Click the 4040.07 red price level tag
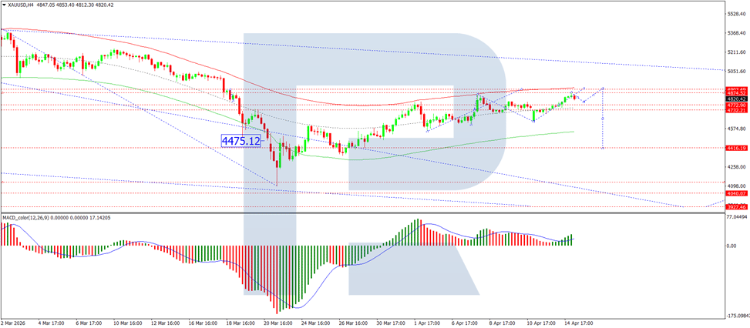Screen dimensions: 750x328 tap(737, 193)
